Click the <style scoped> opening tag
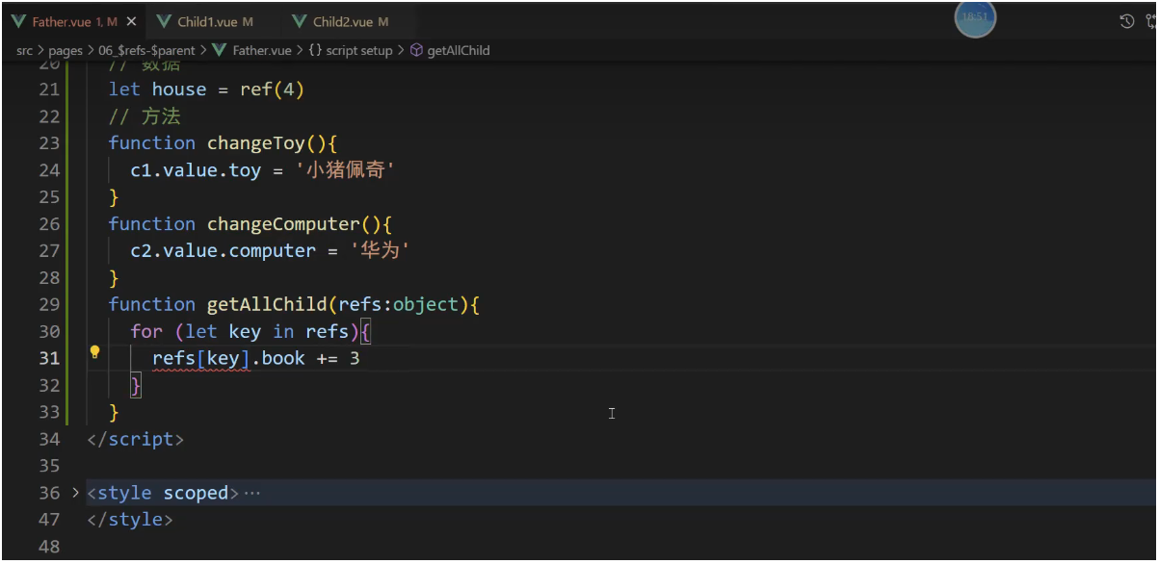Image resolution: width=1159 pixels, height=564 pixels. [x=163, y=494]
